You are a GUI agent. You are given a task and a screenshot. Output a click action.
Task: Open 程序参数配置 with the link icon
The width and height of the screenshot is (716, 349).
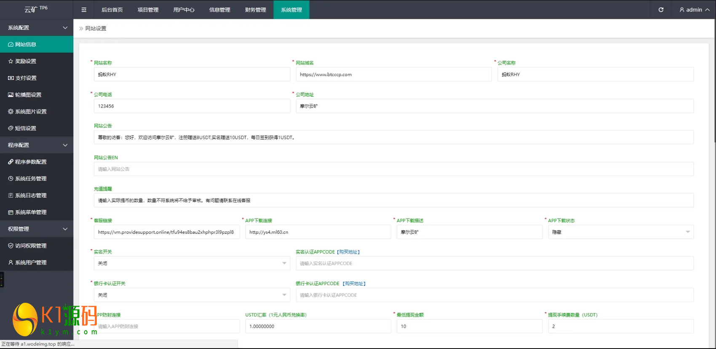30,162
